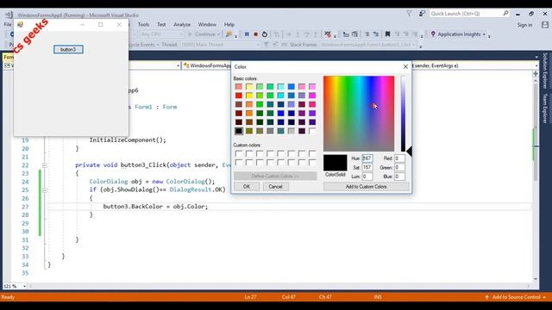
Task: Click the Sign in link
Action: (x=524, y=25)
